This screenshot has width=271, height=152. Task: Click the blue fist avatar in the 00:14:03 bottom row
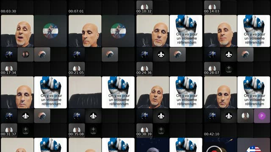click(x=212, y=54)
